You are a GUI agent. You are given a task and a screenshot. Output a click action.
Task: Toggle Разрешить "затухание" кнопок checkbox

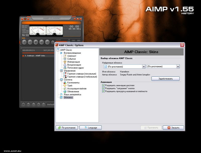pyautogui.click(x=103, y=88)
